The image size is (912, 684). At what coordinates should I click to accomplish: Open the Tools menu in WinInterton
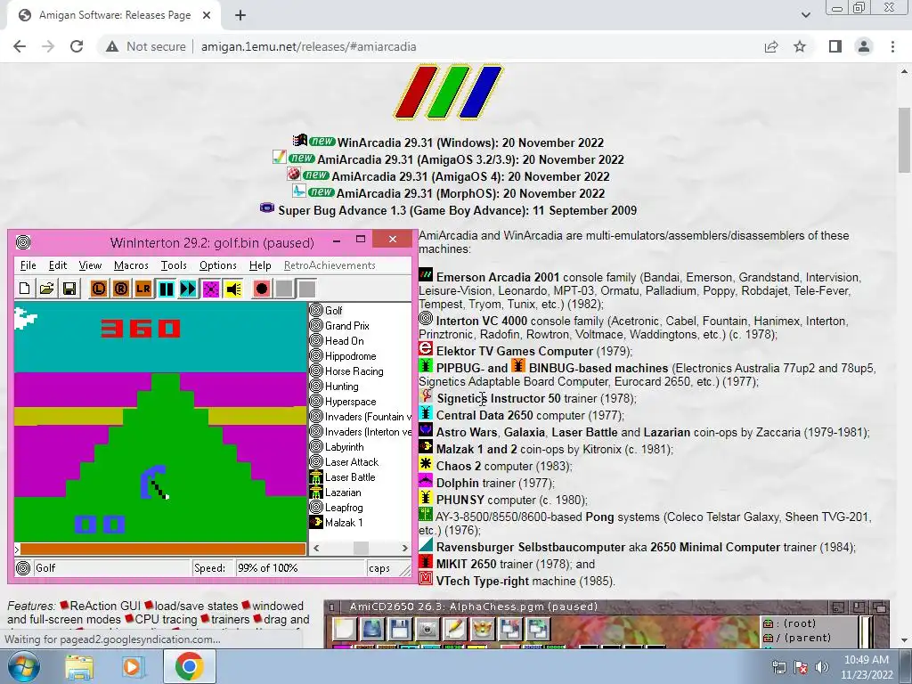(x=174, y=265)
